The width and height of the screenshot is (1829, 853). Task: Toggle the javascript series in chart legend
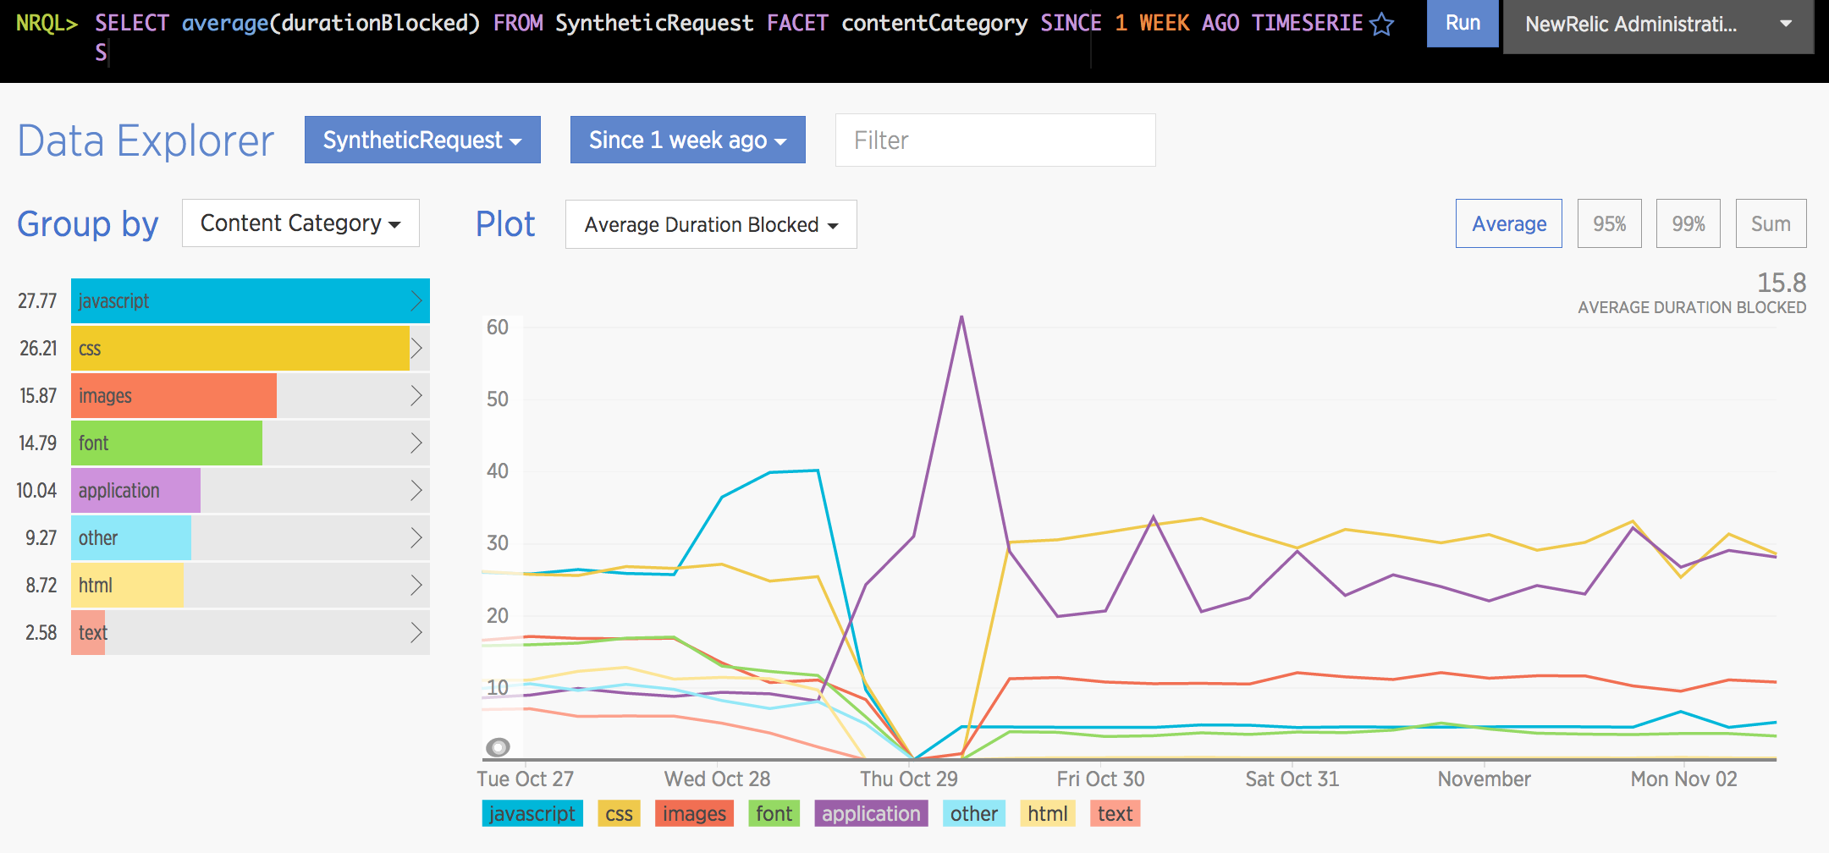coord(532,813)
